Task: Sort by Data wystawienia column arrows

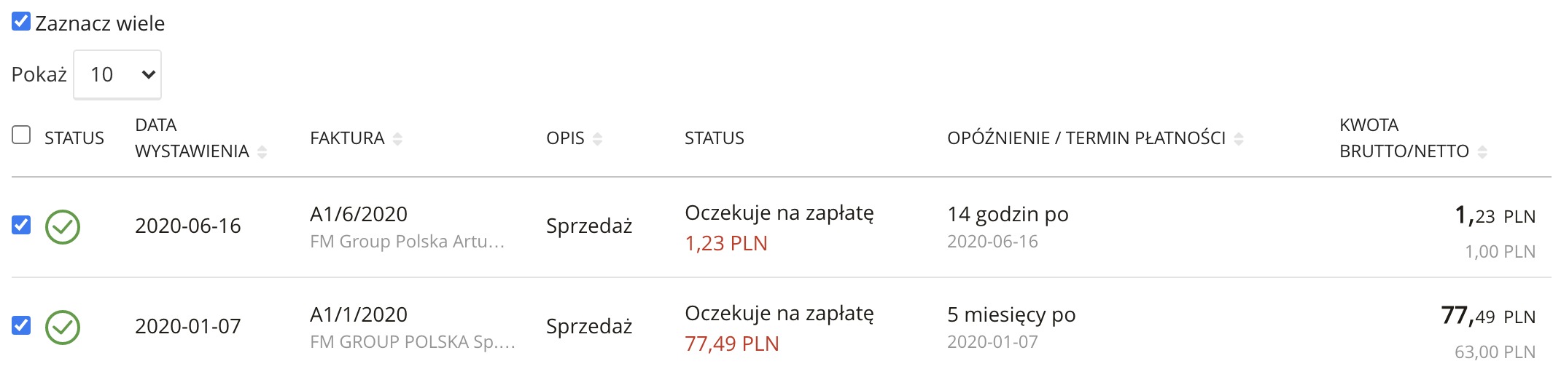Action: pos(262,151)
